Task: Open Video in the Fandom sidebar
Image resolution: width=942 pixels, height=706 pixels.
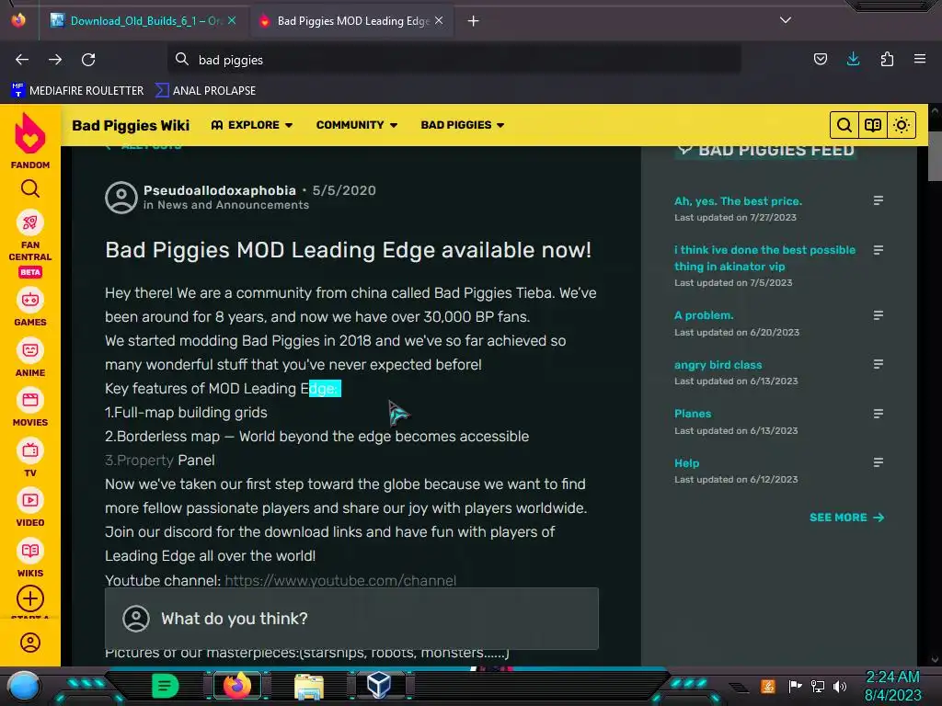Action: 30,507
